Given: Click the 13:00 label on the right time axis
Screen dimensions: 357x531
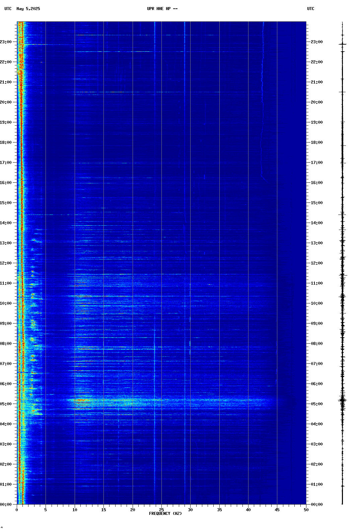Looking at the screenshot, I should click(317, 243).
